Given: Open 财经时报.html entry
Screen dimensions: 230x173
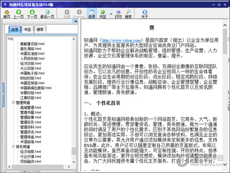Looking at the screenshot, I should [x=31, y=78].
